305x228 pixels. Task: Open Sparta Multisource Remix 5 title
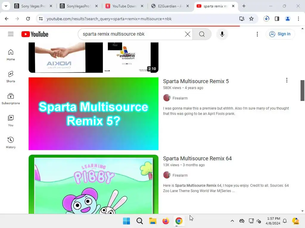click(x=196, y=81)
